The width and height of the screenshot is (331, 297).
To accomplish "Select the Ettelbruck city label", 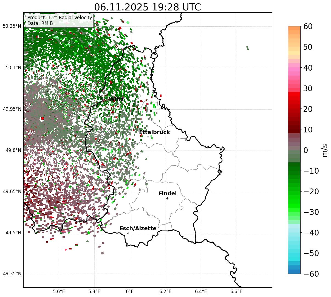I will 154,132.
